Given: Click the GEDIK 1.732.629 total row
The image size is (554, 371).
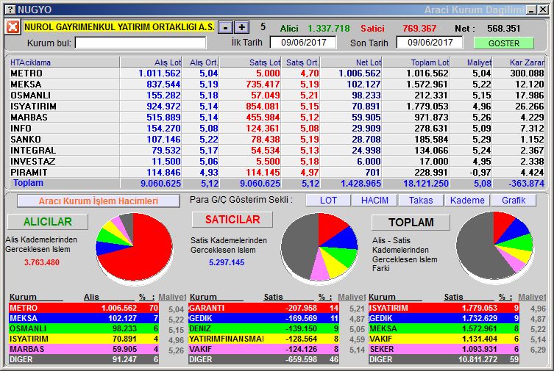Looking at the screenshot, I should (444, 318).
